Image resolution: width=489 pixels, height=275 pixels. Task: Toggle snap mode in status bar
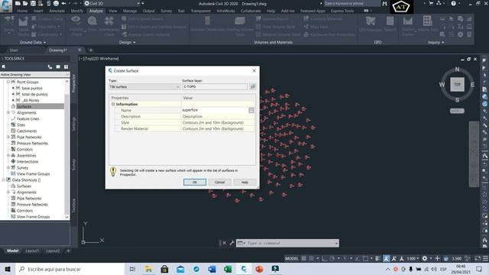click(311, 258)
